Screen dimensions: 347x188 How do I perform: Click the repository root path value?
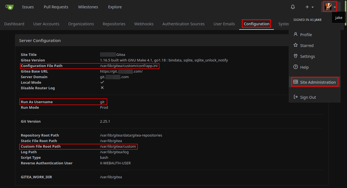pyautogui.click(x=131, y=135)
